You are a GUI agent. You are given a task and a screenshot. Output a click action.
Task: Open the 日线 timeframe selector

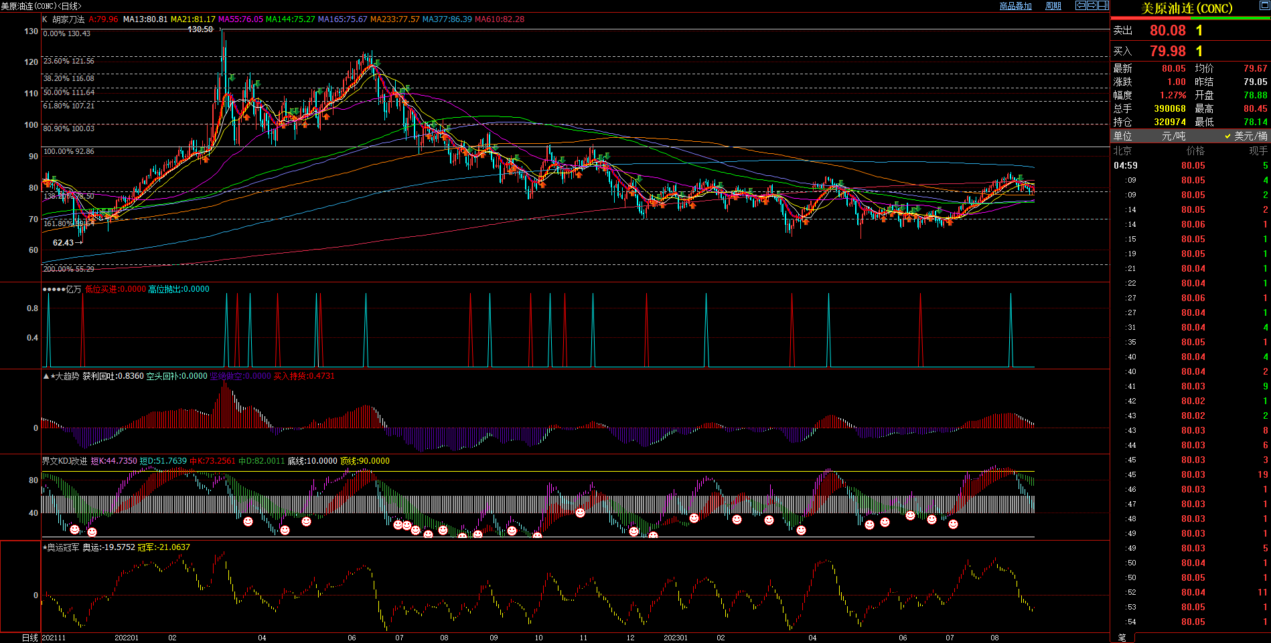coord(29,638)
